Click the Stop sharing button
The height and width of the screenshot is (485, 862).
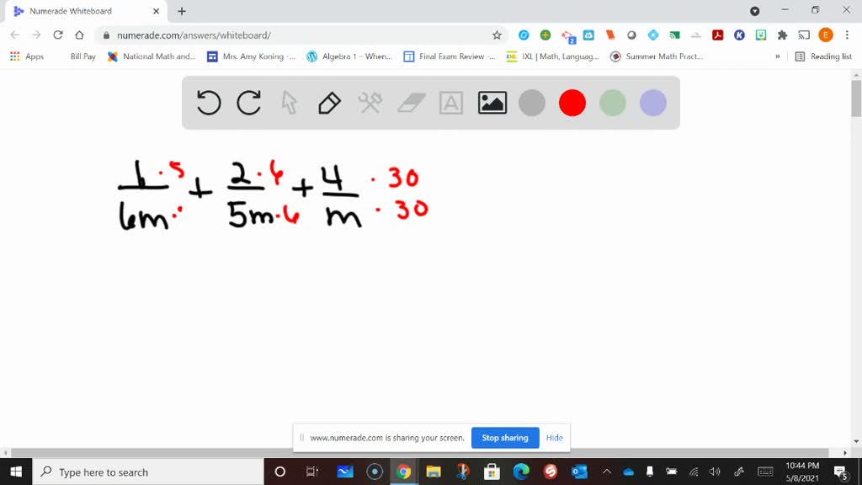[505, 438]
